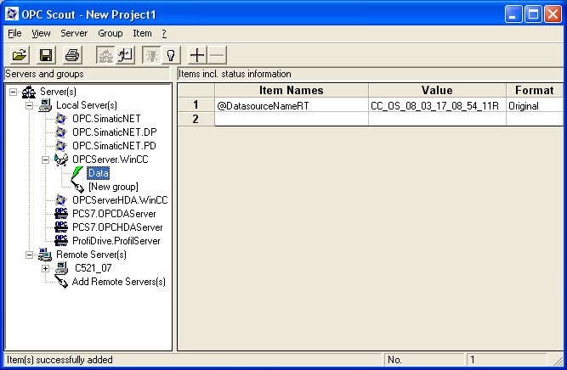Screen dimensions: 567x370
Task: Select the PCS7.OPCHDAServer tree entry
Action: pyautogui.click(x=117, y=227)
